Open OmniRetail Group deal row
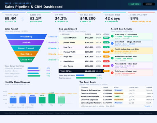Image resolution: width=157 pixels, height=123 pixels. (x=116, y=93)
